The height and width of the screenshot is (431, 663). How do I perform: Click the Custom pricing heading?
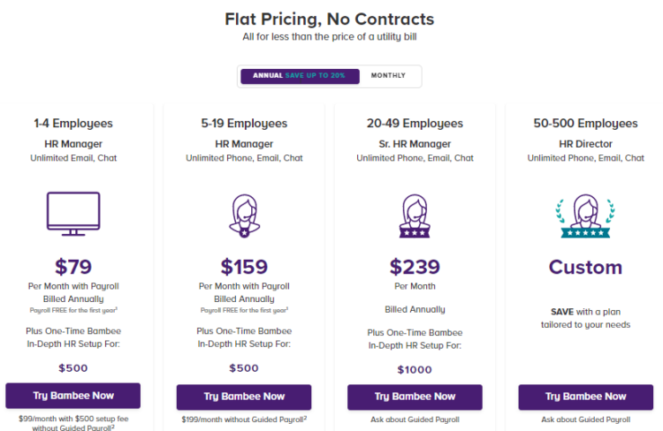point(585,267)
